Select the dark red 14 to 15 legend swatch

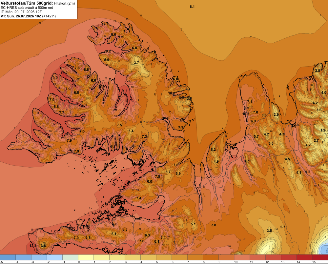(304, 257)
